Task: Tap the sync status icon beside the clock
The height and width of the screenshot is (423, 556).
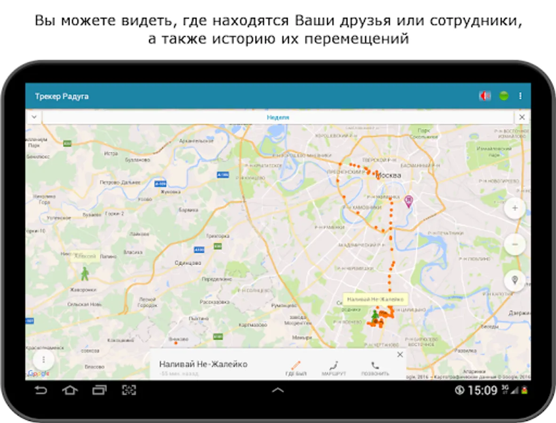Action: pos(460,391)
